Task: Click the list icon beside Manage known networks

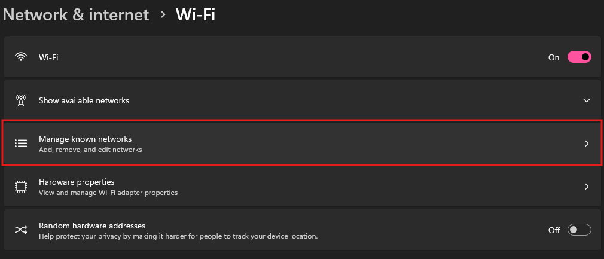Action: pyautogui.click(x=21, y=144)
